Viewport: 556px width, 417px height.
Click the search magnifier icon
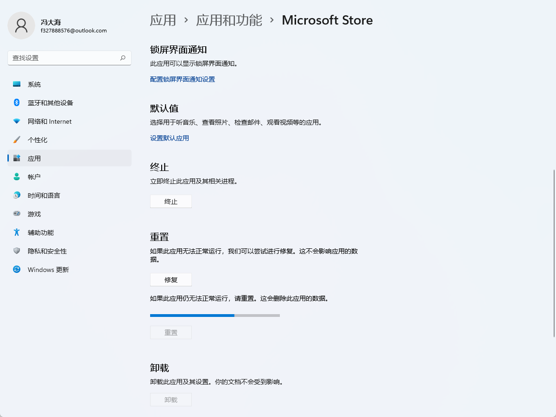[123, 58]
